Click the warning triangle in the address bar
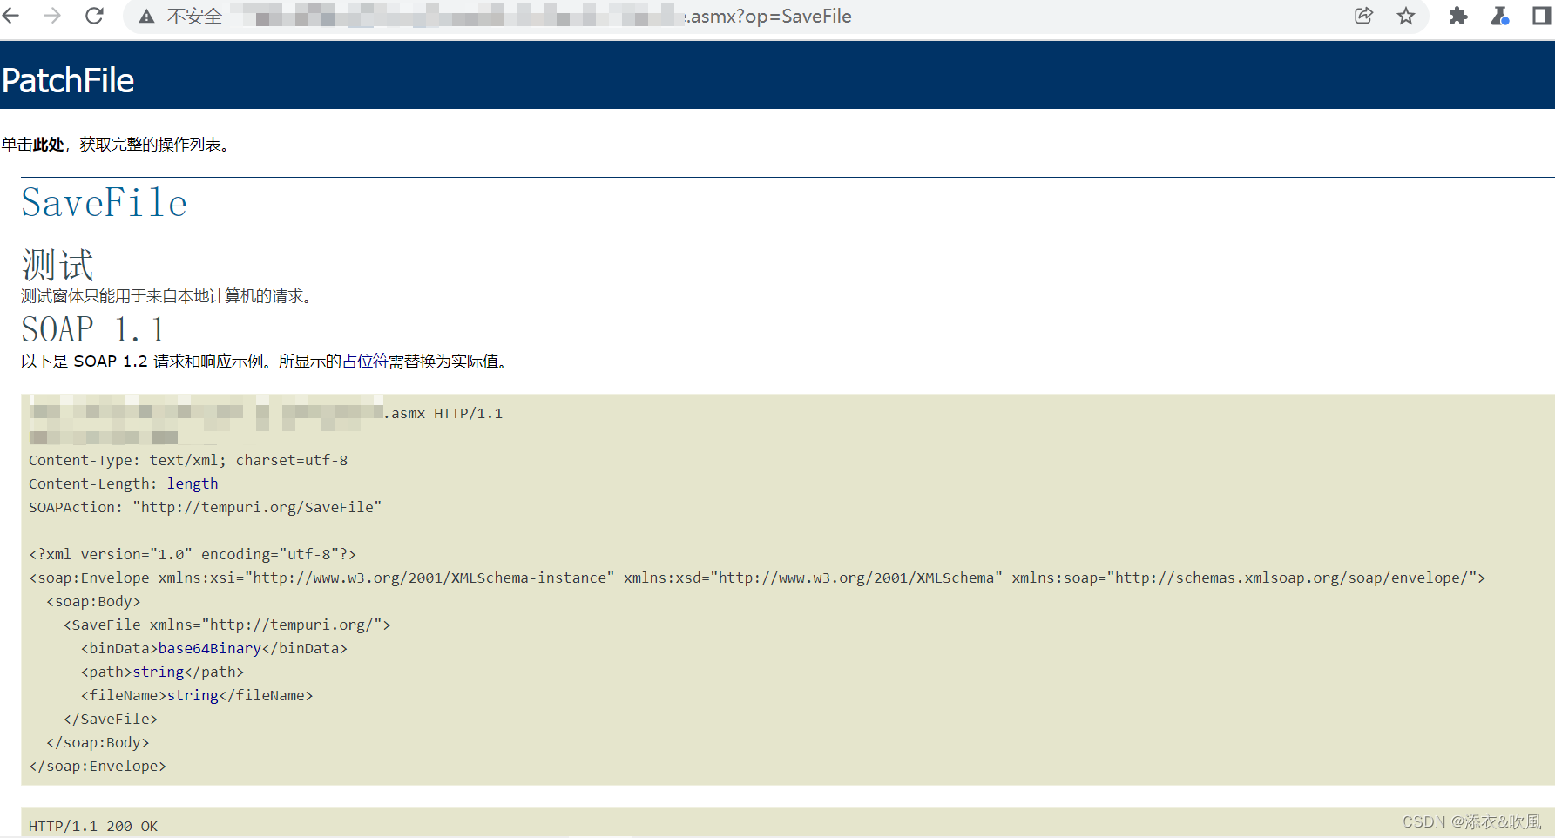 (x=145, y=16)
